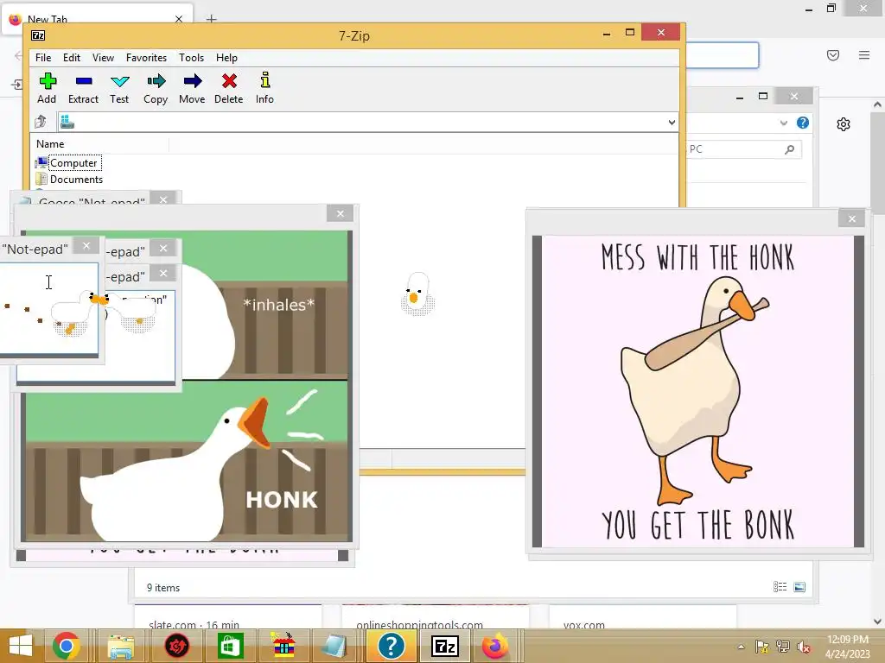Close the Firefox New Tab tab

tap(179, 19)
